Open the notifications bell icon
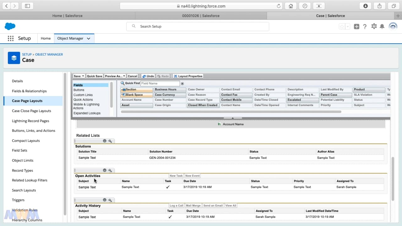402x226 pixels. pyautogui.click(x=382, y=26)
